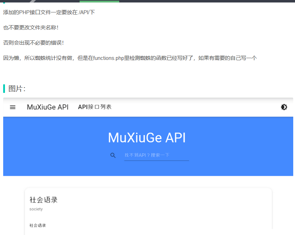Click the search magnifier icon

(113, 155)
